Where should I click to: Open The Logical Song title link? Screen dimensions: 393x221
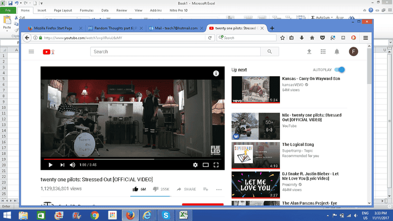(x=298, y=144)
